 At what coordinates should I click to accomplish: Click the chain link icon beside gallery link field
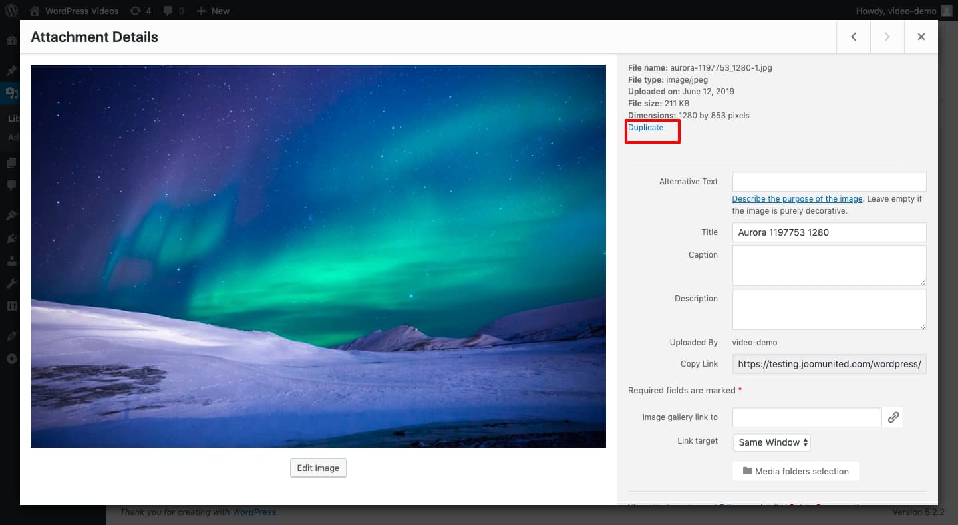tap(893, 417)
